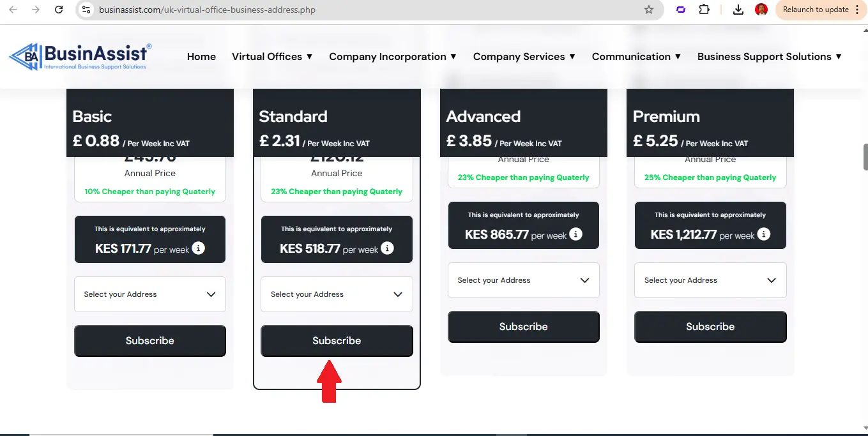Subscribe to the Premium plan

pyautogui.click(x=710, y=327)
